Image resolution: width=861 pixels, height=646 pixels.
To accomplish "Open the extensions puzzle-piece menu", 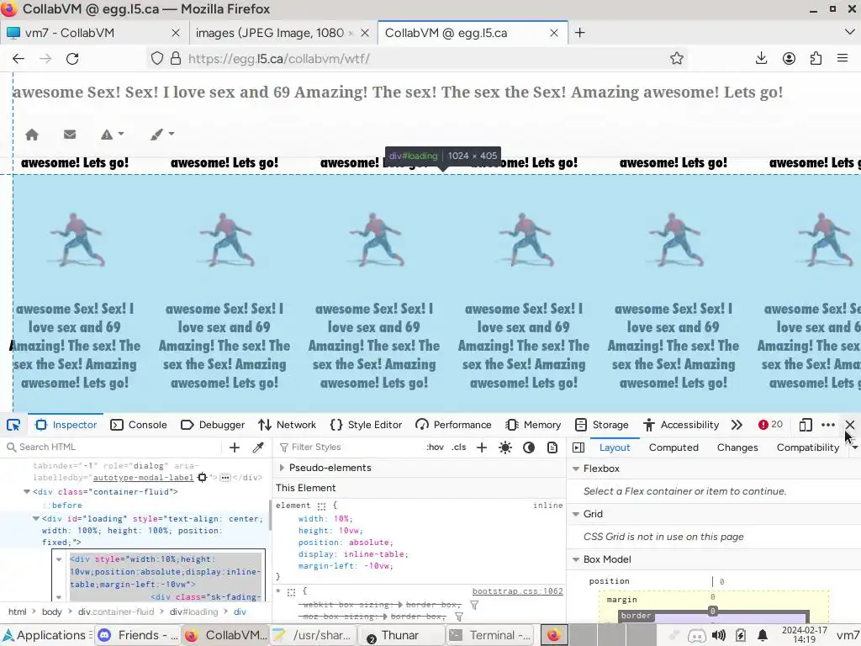I will (x=816, y=58).
